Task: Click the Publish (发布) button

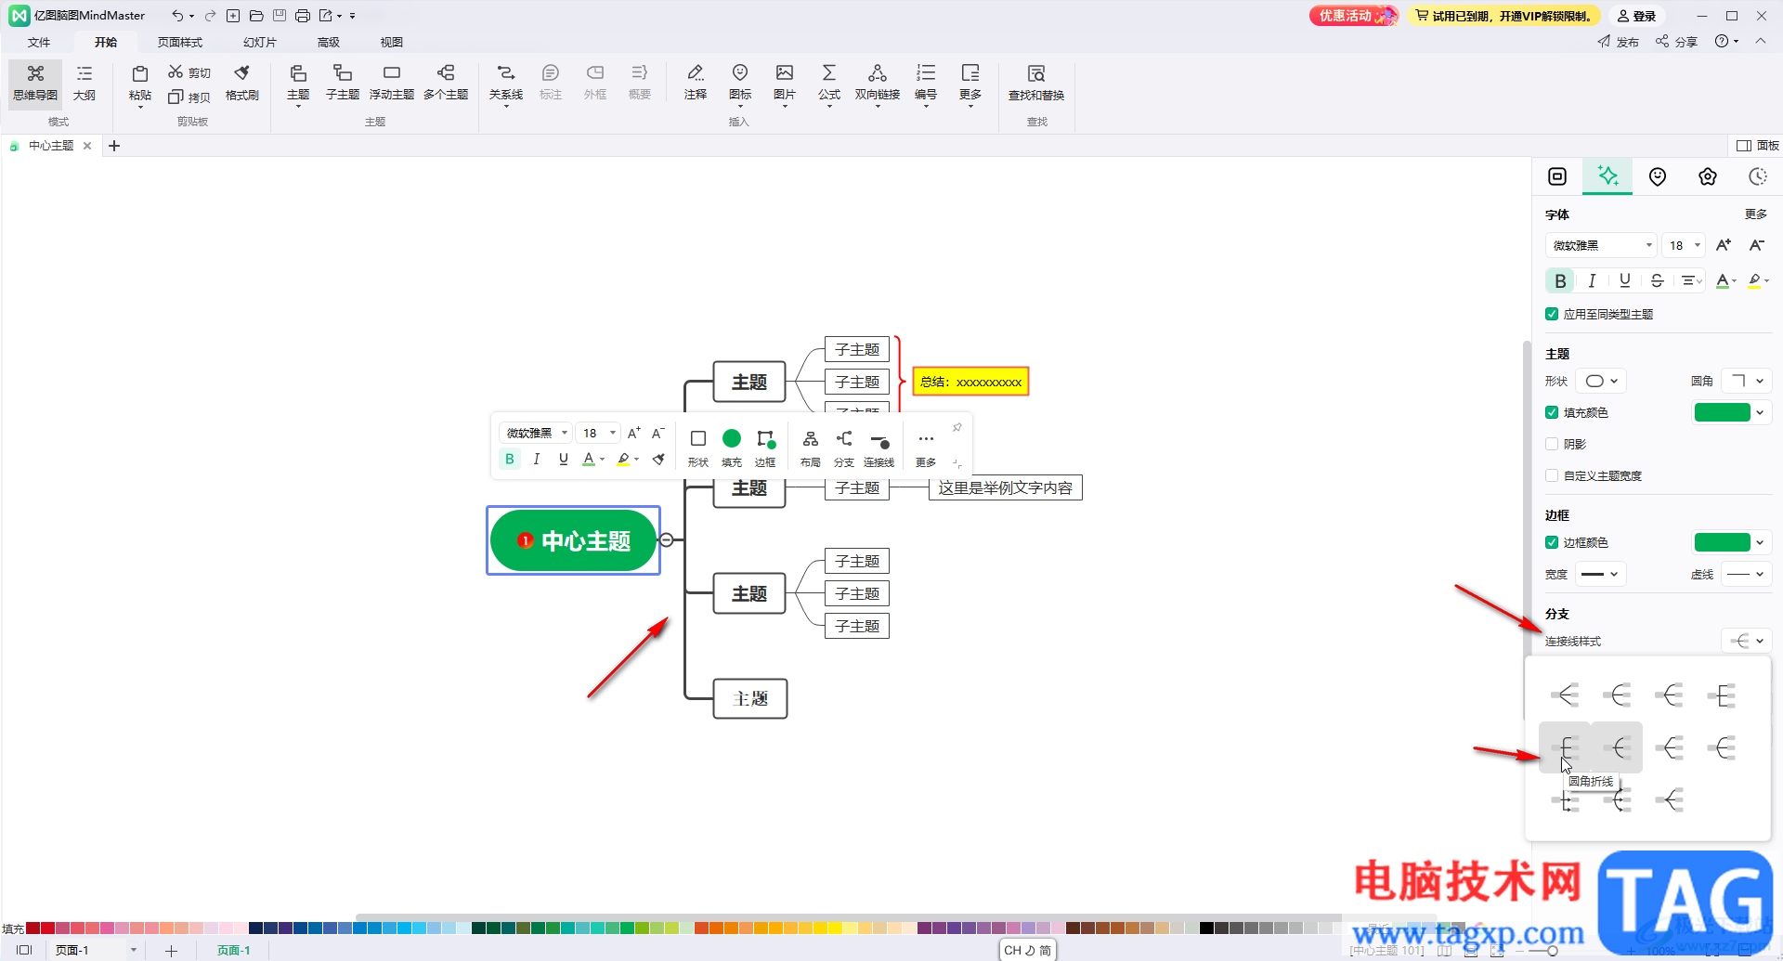Action: [x=1619, y=42]
